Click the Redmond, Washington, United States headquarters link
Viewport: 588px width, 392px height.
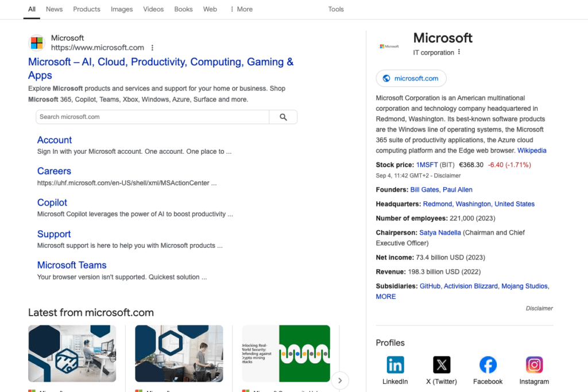(479, 204)
